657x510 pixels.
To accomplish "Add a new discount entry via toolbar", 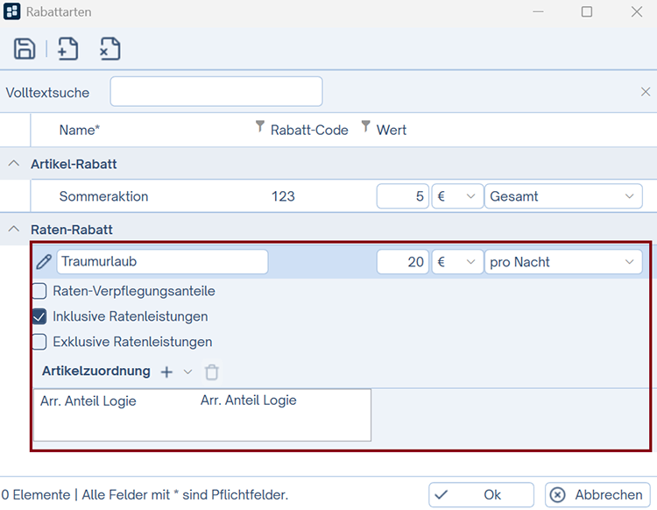I will 67,49.
